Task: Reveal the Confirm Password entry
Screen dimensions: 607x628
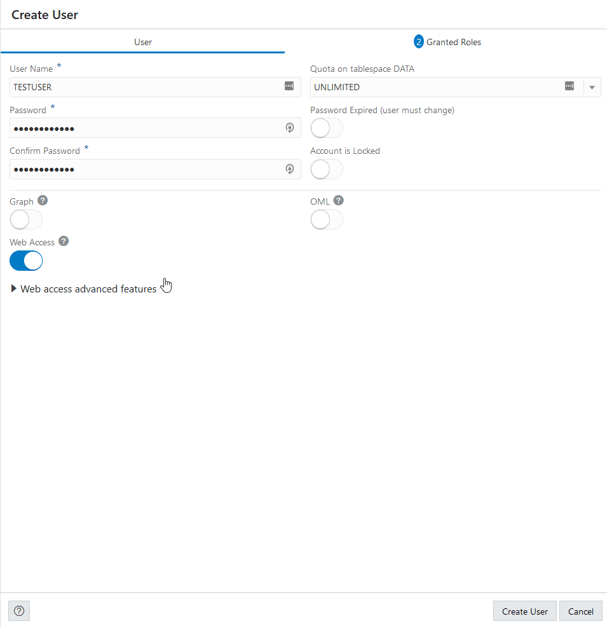Action: tap(290, 168)
